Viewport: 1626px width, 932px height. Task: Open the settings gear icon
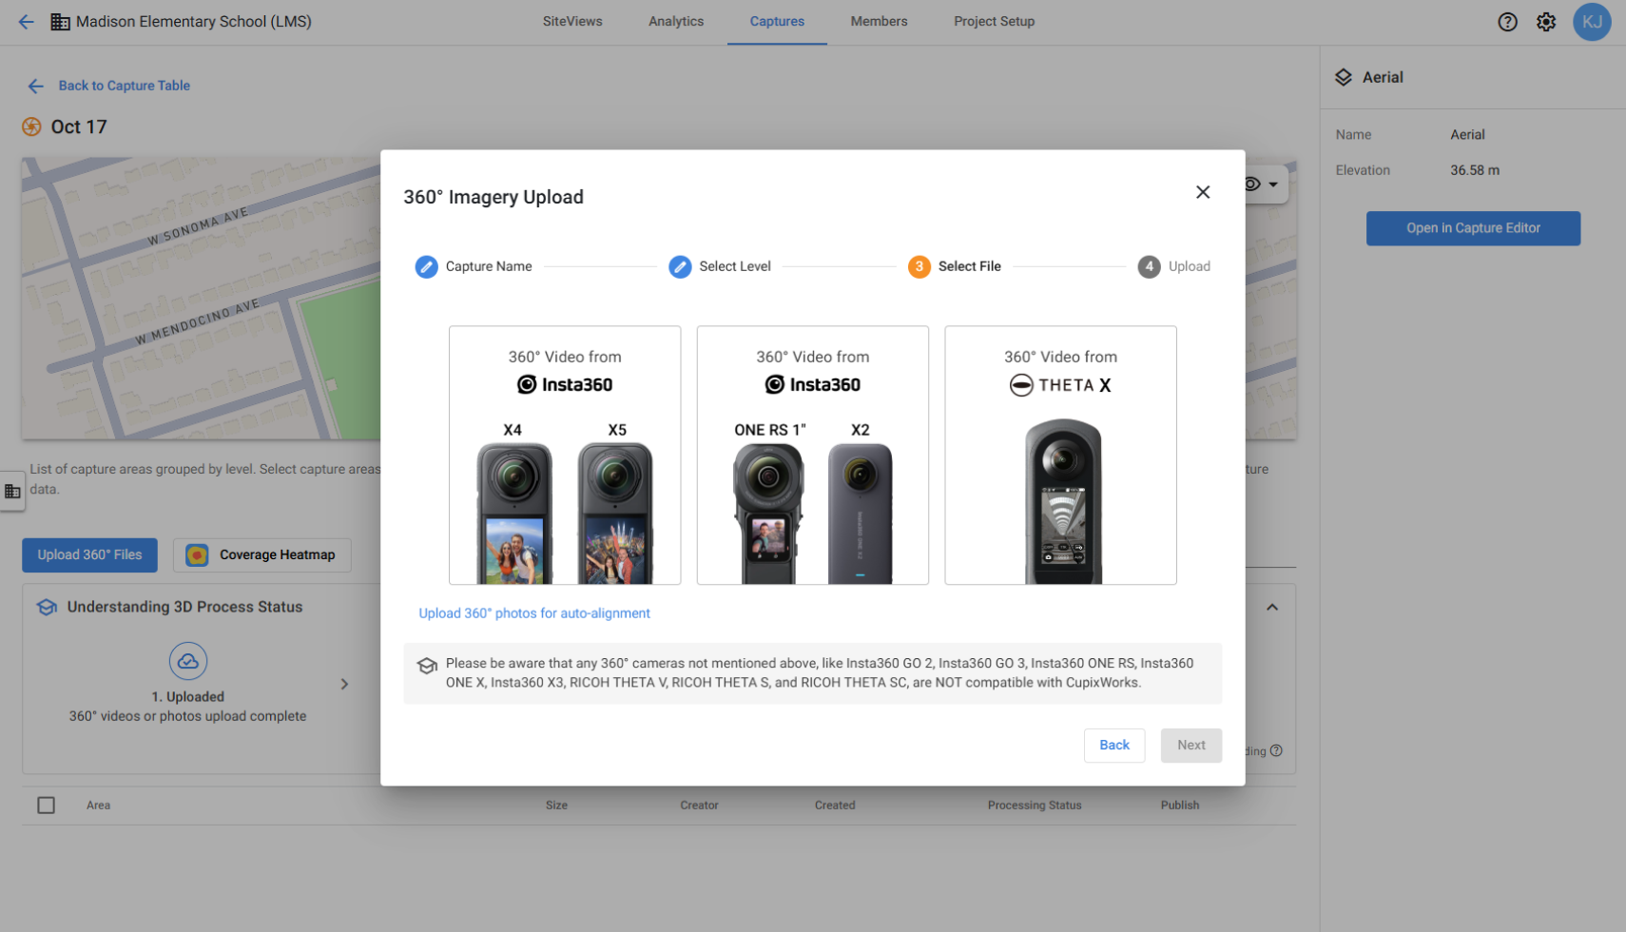point(1546,22)
